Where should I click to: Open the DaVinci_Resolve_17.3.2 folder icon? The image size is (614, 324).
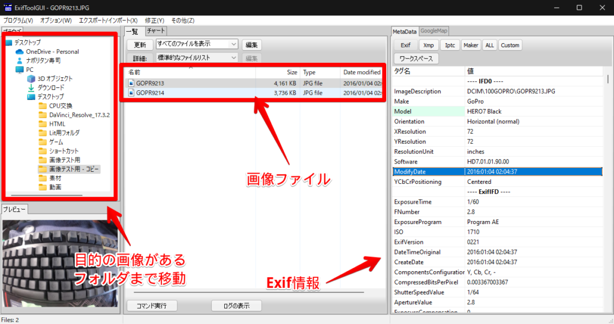pyautogui.click(x=42, y=115)
